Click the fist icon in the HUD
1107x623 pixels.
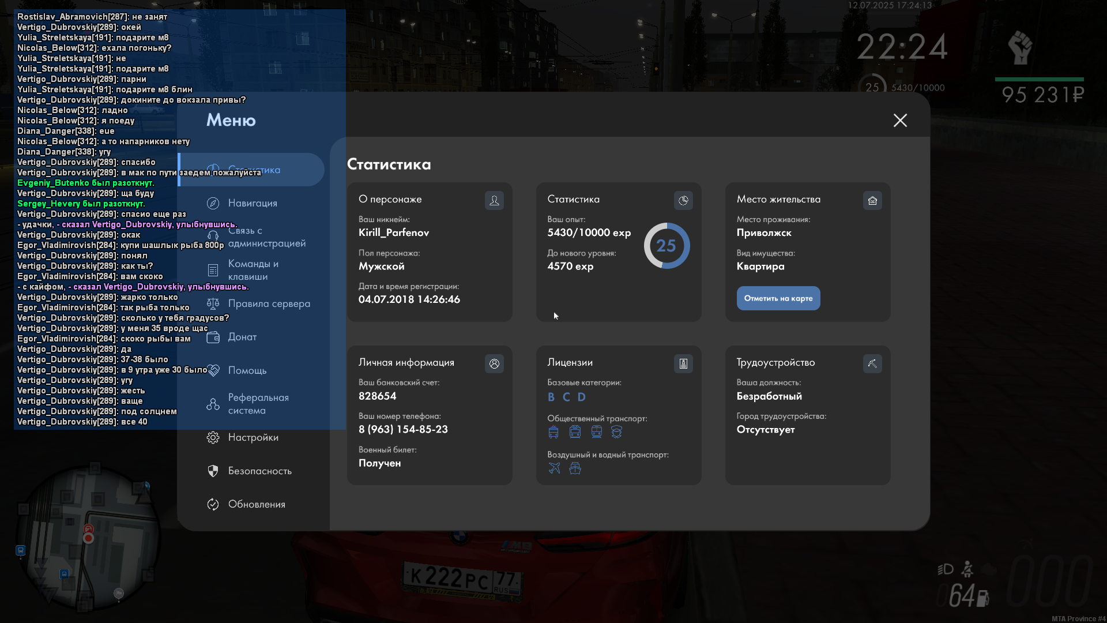1020,47
